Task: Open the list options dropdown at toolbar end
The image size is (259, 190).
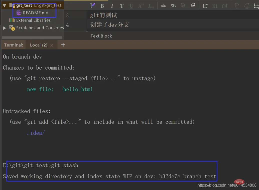Action: [x=256, y=6]
